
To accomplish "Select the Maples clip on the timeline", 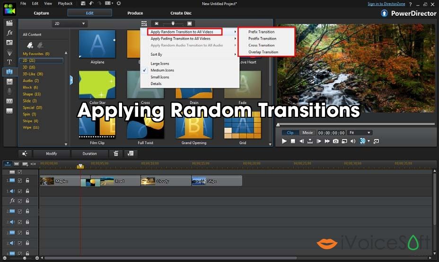I will click(x=60, y=181).
